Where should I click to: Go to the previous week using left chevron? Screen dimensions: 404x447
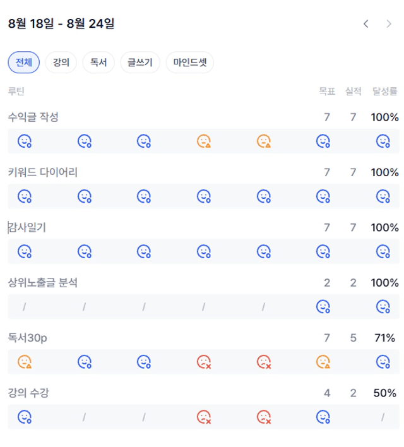[x=366, y=23]
